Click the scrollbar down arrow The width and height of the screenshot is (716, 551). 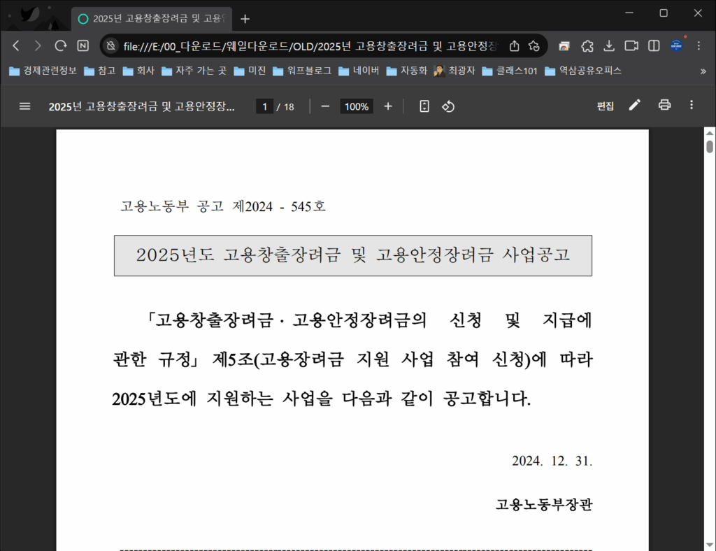pyautogui.click(x=710, y=545)
